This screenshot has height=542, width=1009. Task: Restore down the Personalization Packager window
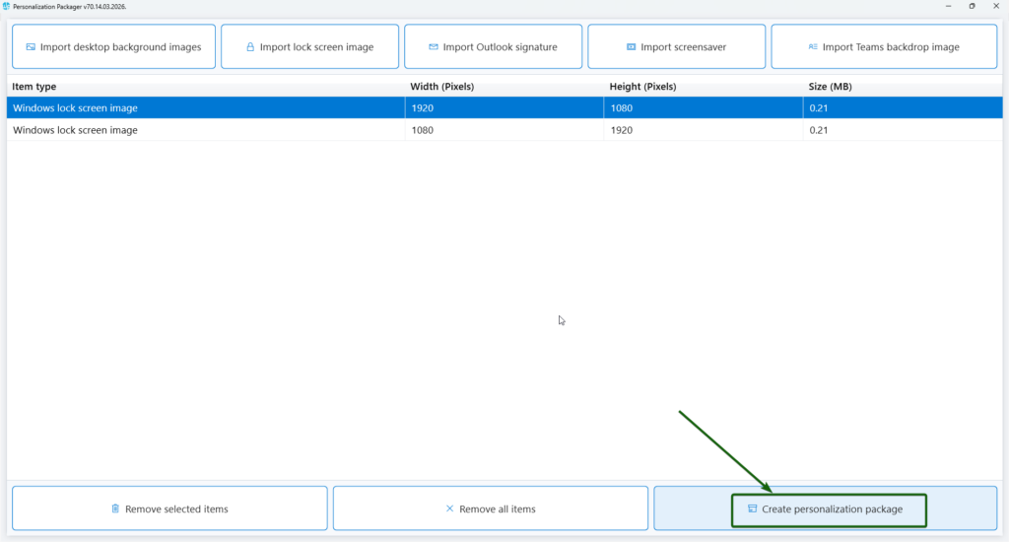click(972, 6)
